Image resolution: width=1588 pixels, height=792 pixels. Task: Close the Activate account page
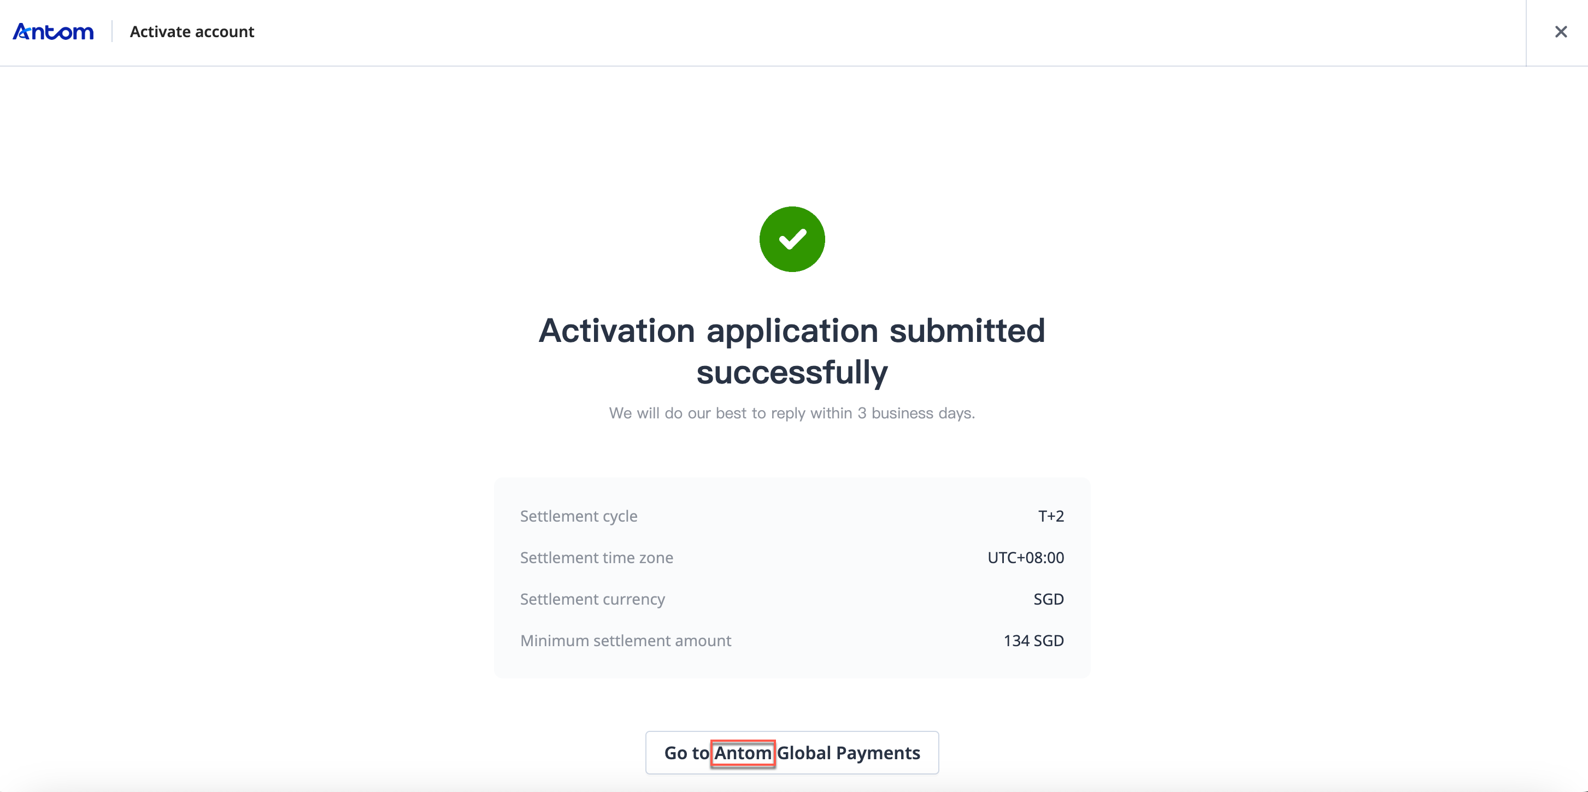1560,32
